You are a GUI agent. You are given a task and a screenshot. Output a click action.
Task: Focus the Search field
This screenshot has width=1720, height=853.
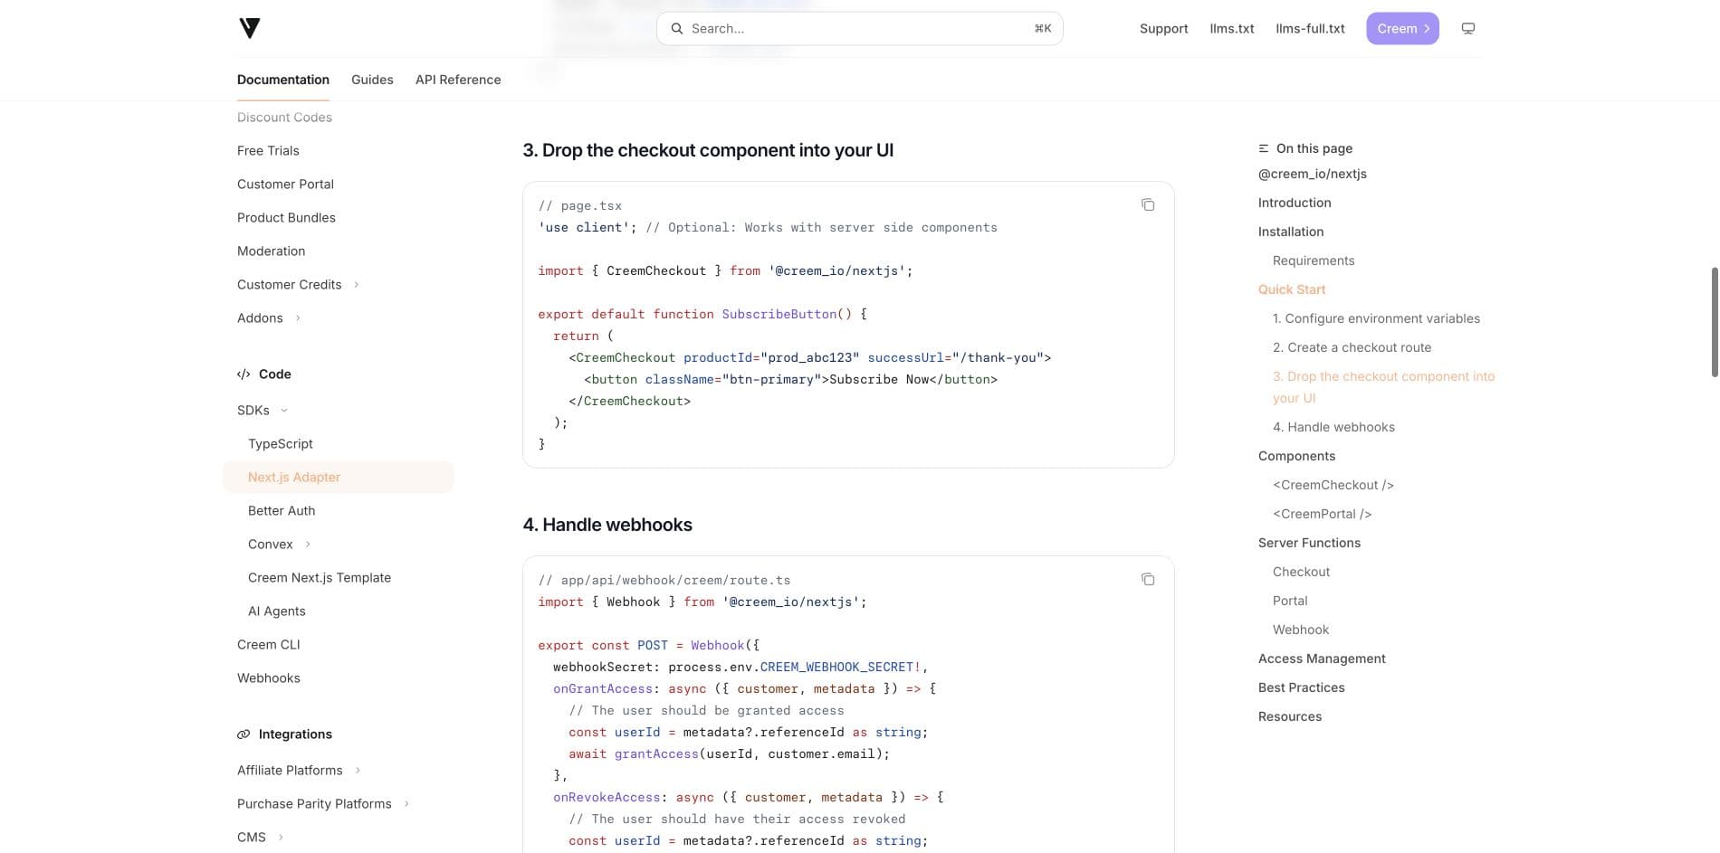click(x=859, y=29)
